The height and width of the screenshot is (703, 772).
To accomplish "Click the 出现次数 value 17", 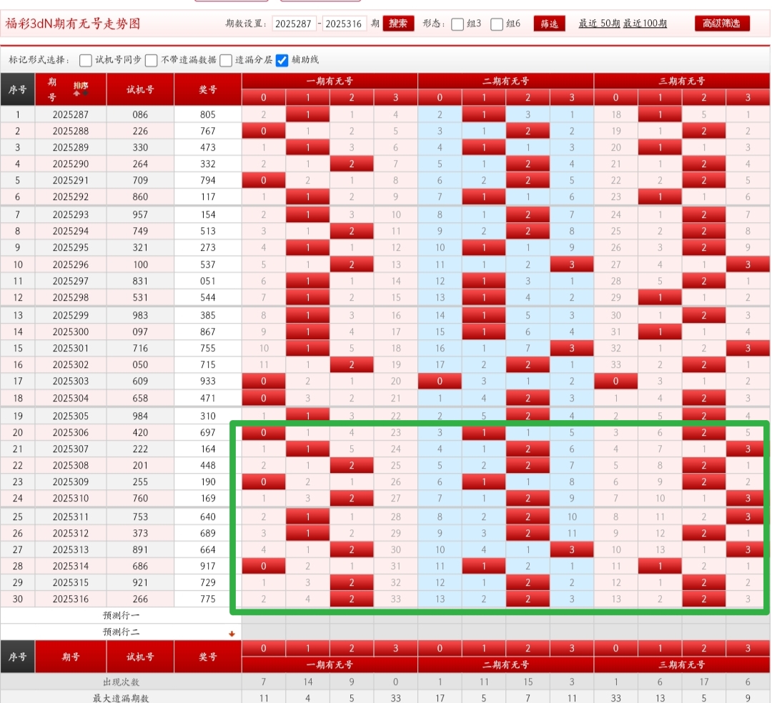I will 704,682.
